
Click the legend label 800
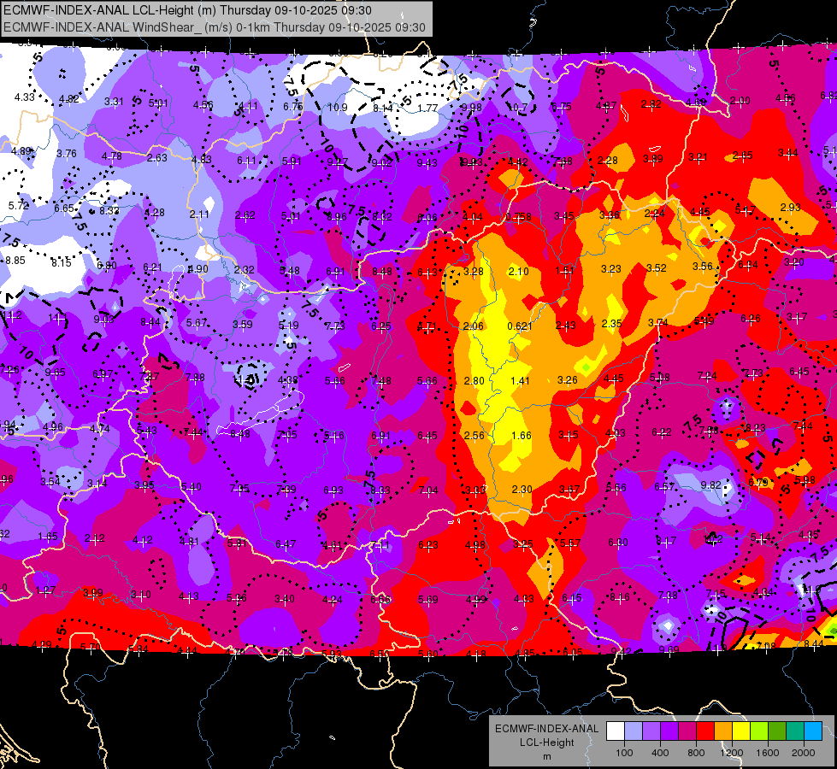(x=696, y=753)
